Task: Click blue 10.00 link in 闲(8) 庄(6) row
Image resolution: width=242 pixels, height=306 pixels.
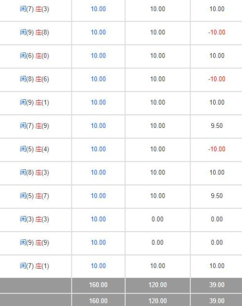Action: (99, 79)
